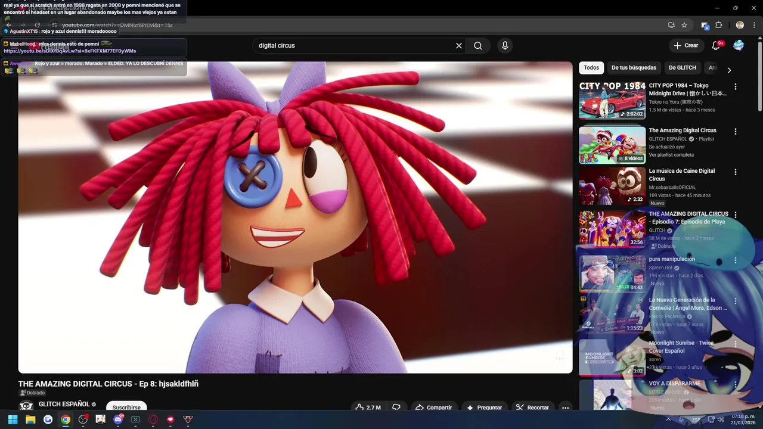The height and width of the screenshot is (429, 763).
Task: Click the magnifier search button
Action: coord(478,46)
